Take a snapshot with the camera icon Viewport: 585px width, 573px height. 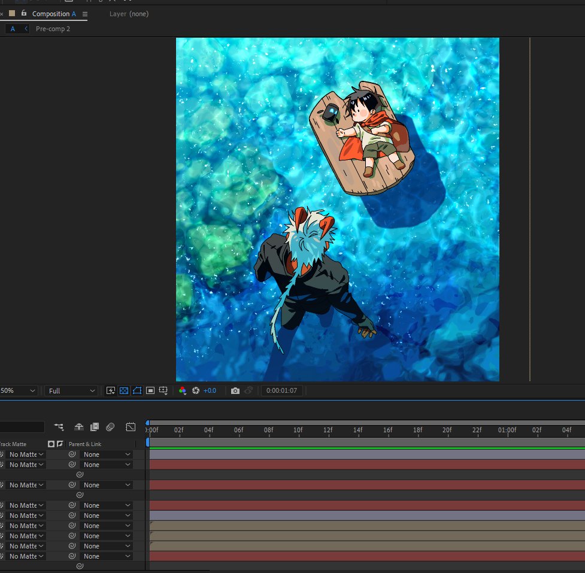click(235, 390)
